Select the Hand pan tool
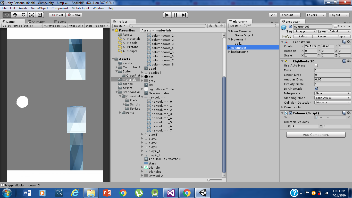Screen dimensions: 352x198 (x=7, y=15)
